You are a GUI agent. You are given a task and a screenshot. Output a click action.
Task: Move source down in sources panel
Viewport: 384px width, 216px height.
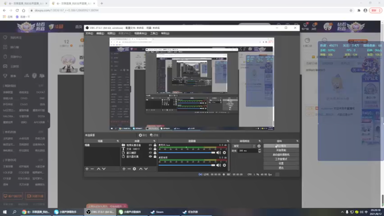(x=146, y=169)
